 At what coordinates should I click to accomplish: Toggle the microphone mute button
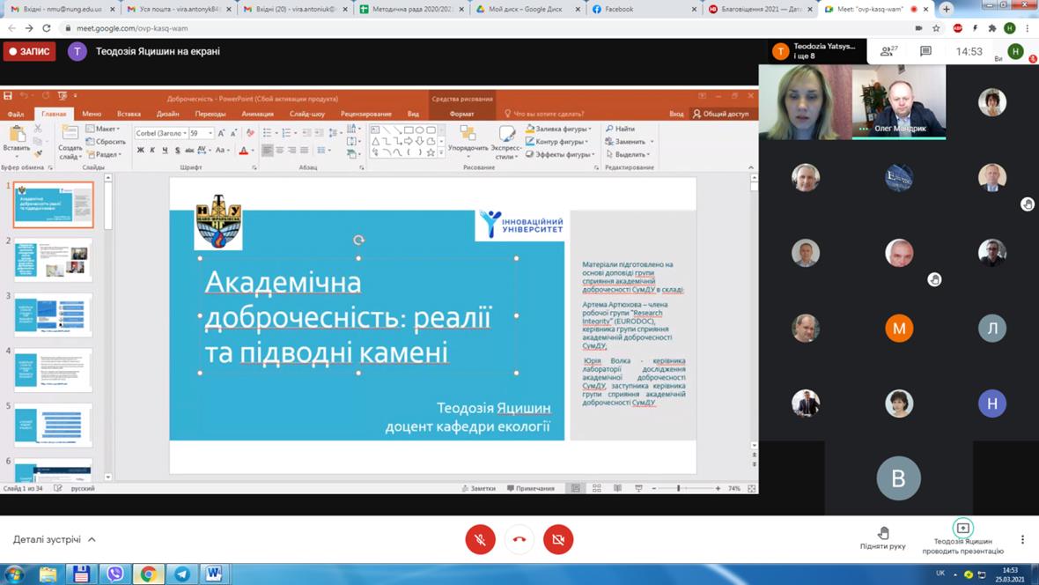click(x=480, y=539)
